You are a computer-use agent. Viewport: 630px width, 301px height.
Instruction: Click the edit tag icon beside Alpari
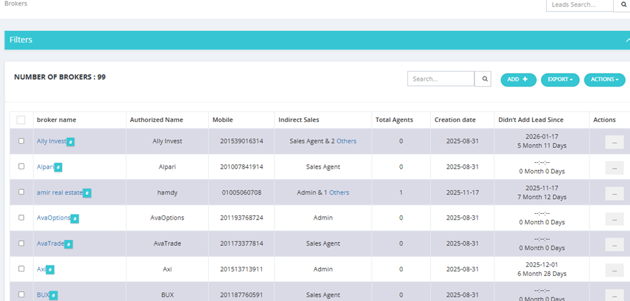[58, 167]
